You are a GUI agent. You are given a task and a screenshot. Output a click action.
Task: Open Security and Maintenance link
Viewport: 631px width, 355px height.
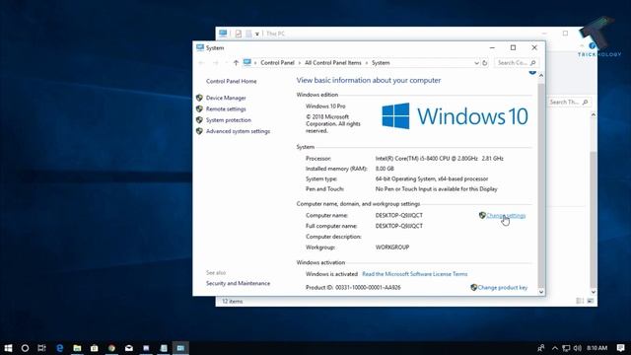[x=238, y=283]
